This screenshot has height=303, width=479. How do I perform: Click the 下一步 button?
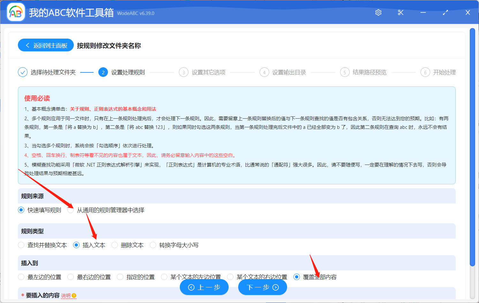[262, 287]
